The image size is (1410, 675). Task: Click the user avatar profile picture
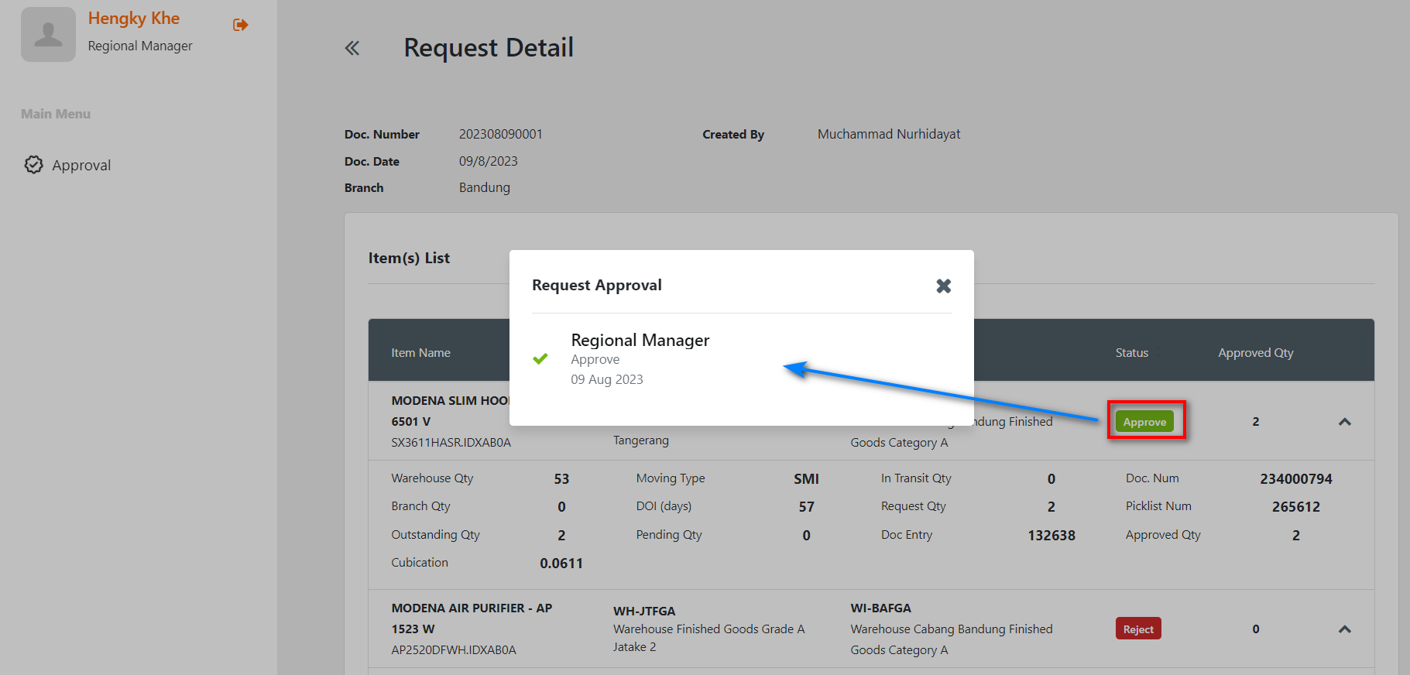click(x=48, y=35)
